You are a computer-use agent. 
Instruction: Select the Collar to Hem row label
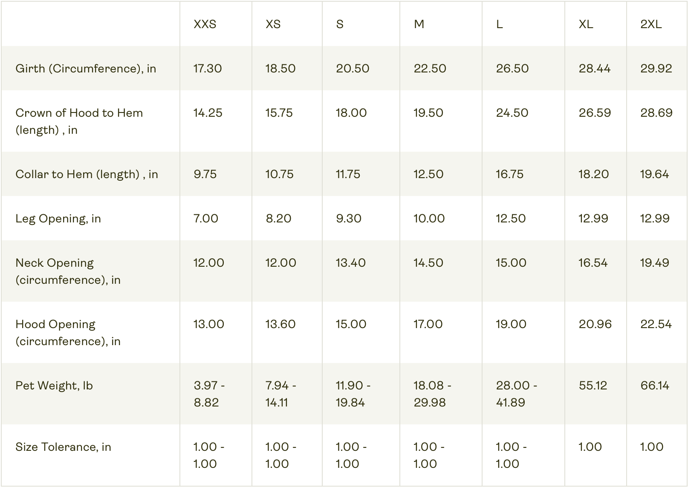[x=87, y=174]
